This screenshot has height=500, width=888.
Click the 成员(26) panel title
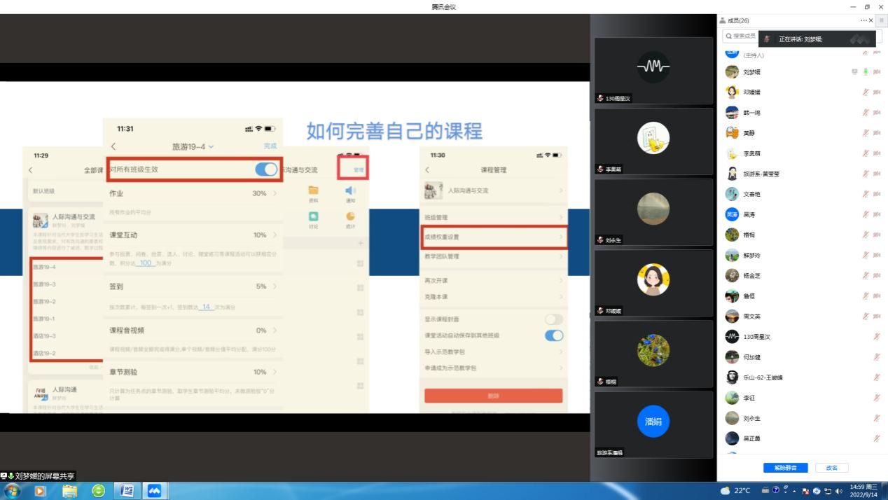(738, 20)
